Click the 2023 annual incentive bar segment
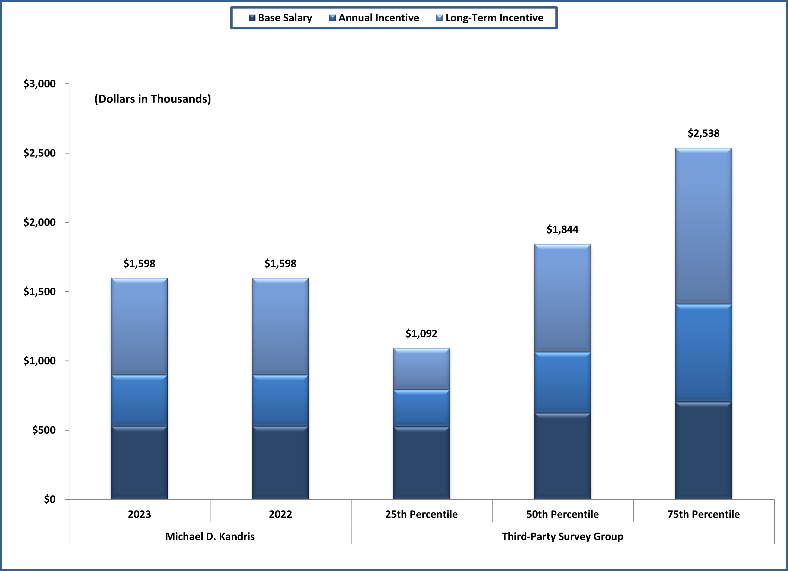The image size is (788, 571). (x=139, y=401)
